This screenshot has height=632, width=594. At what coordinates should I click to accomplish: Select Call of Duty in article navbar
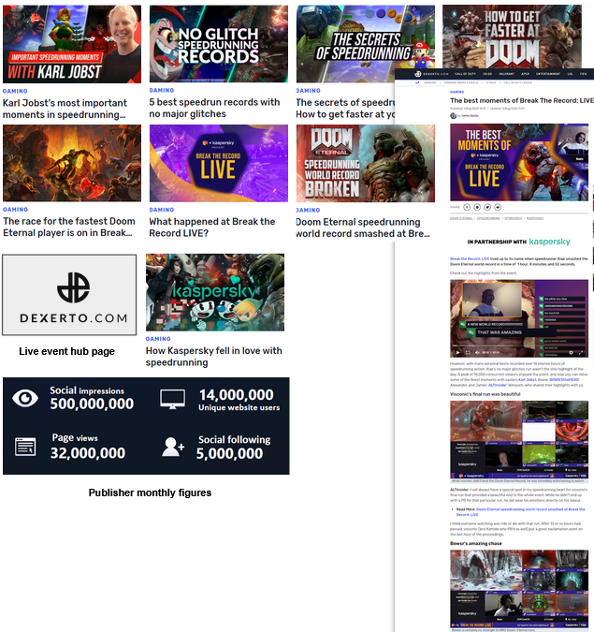[465, 74]
